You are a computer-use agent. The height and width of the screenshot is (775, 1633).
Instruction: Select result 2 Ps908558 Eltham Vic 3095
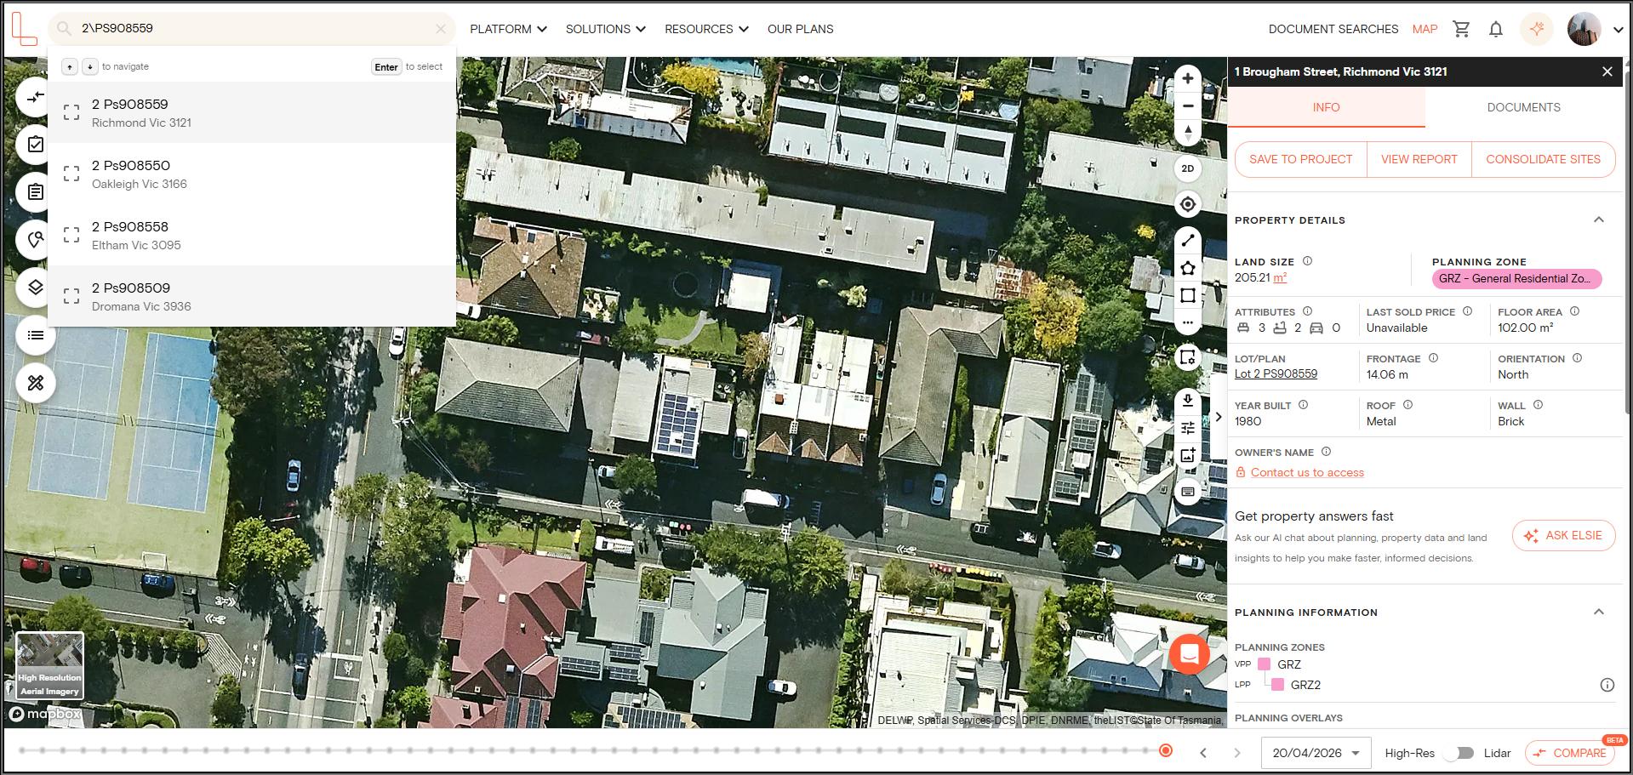click(252, 235)
